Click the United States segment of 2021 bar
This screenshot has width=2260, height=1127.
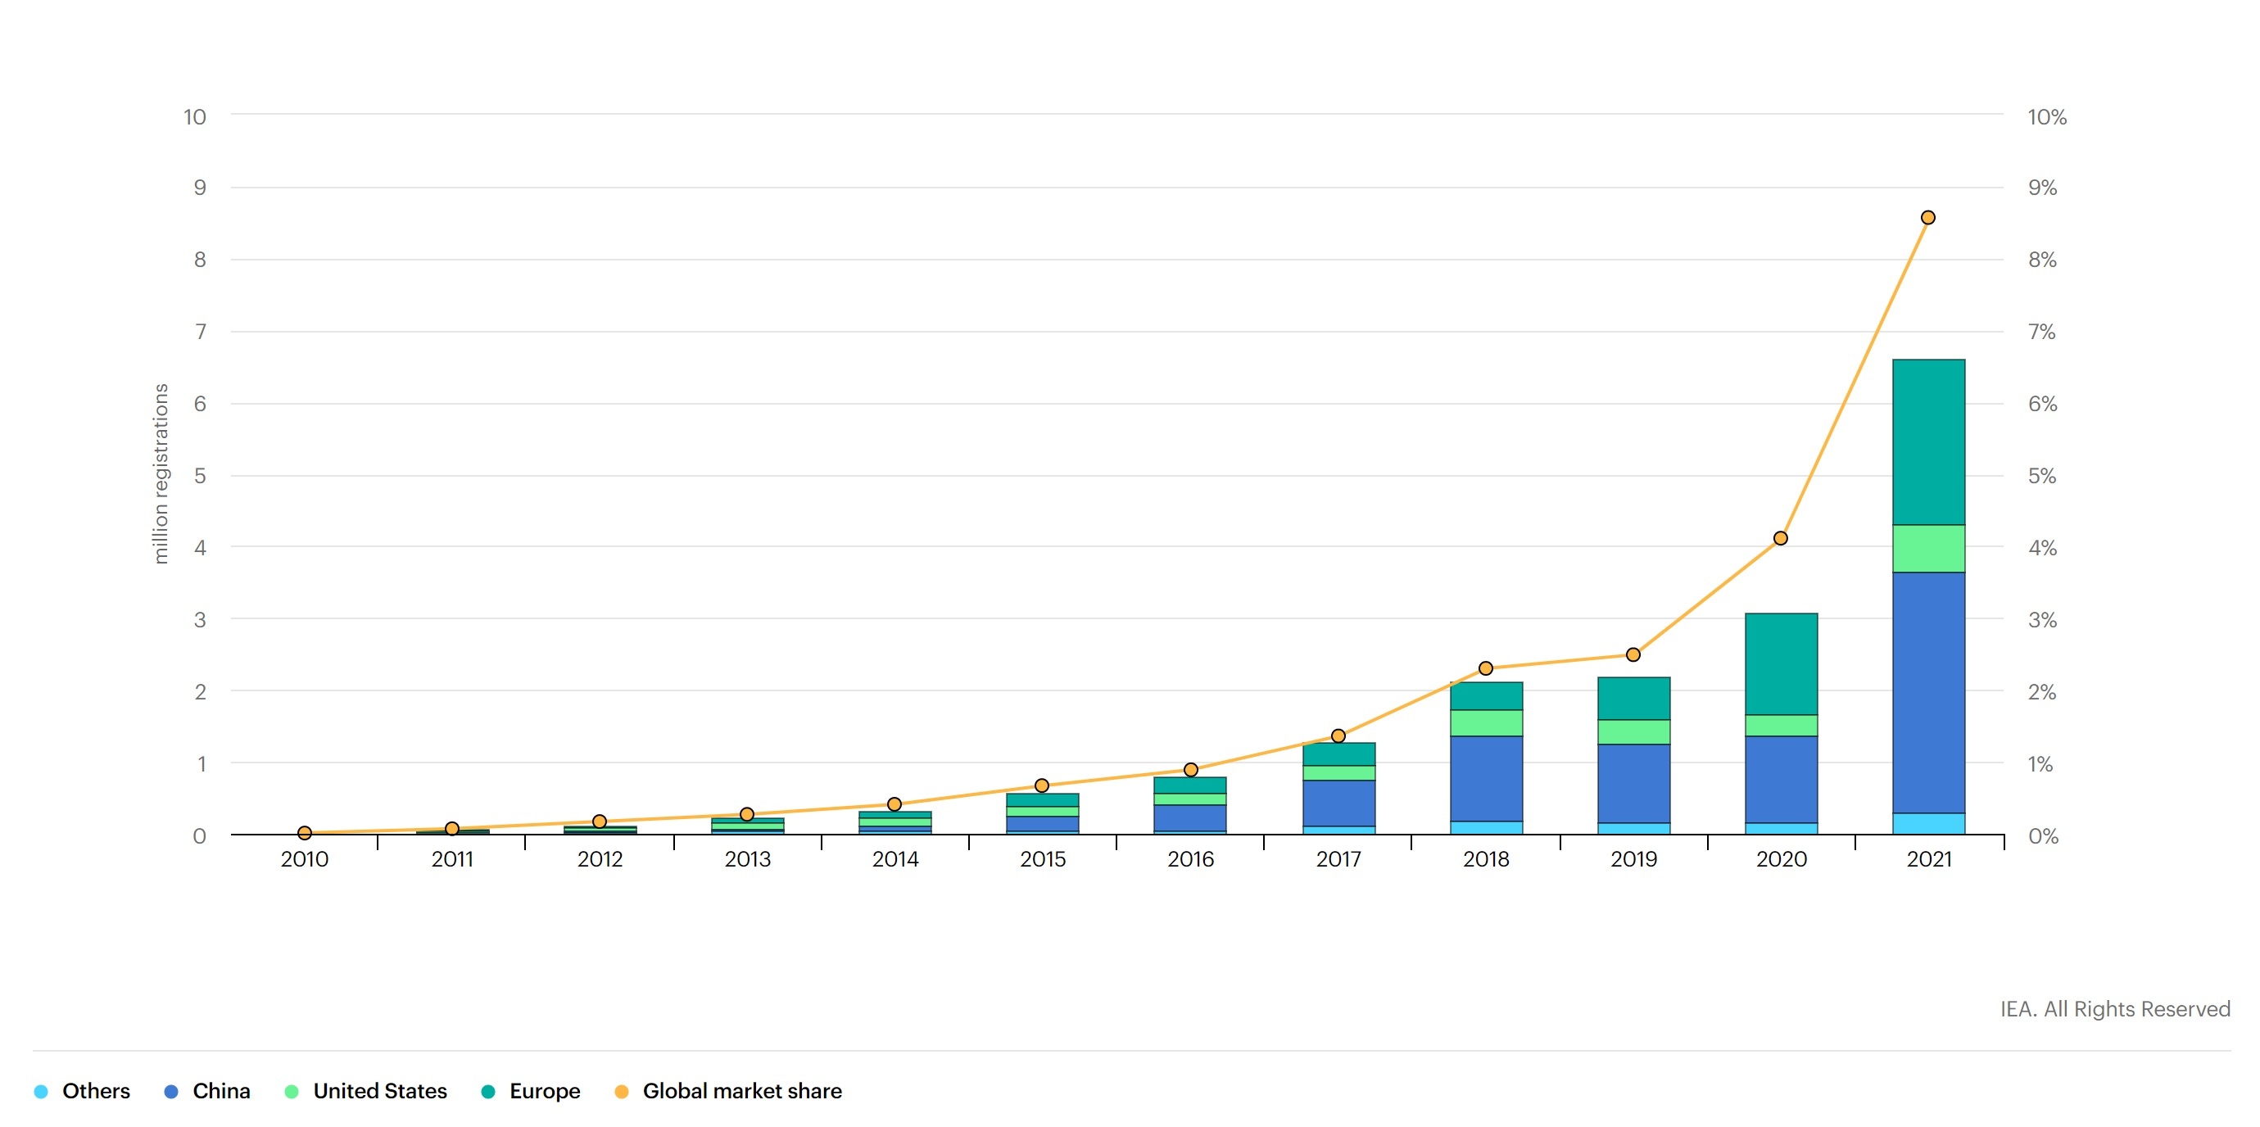[1928, 548]
